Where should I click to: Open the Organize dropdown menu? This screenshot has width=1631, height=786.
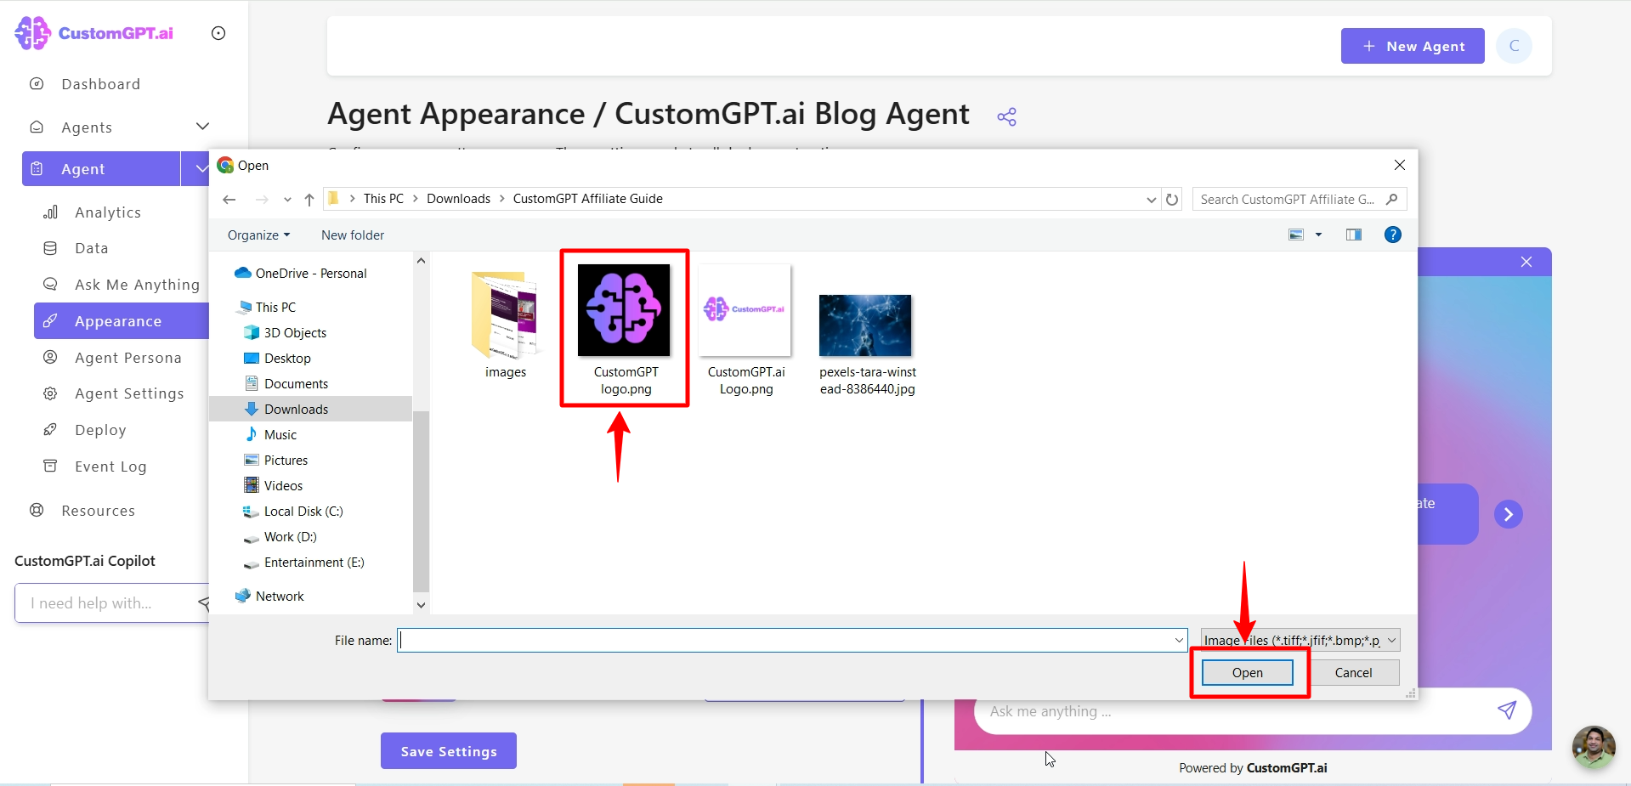point(259,235)
